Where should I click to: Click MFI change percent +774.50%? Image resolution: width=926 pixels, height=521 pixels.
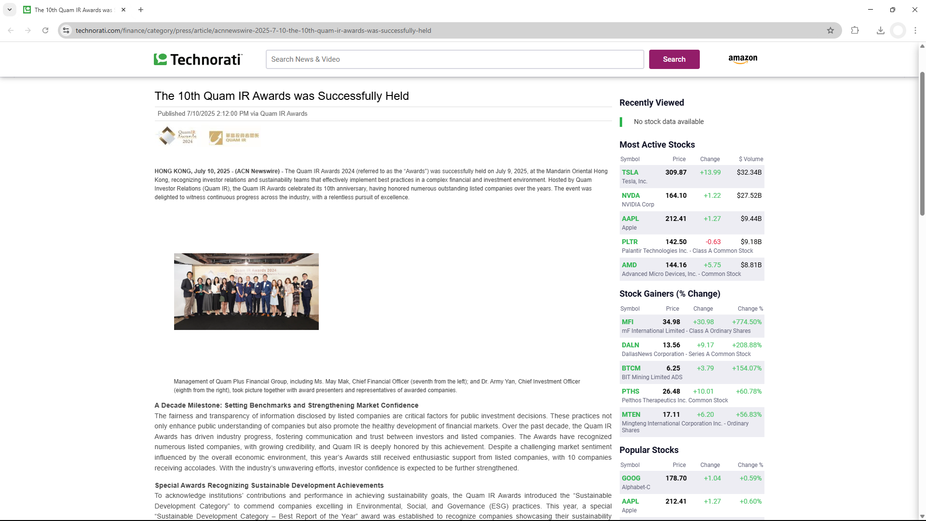tap(747, 322)
